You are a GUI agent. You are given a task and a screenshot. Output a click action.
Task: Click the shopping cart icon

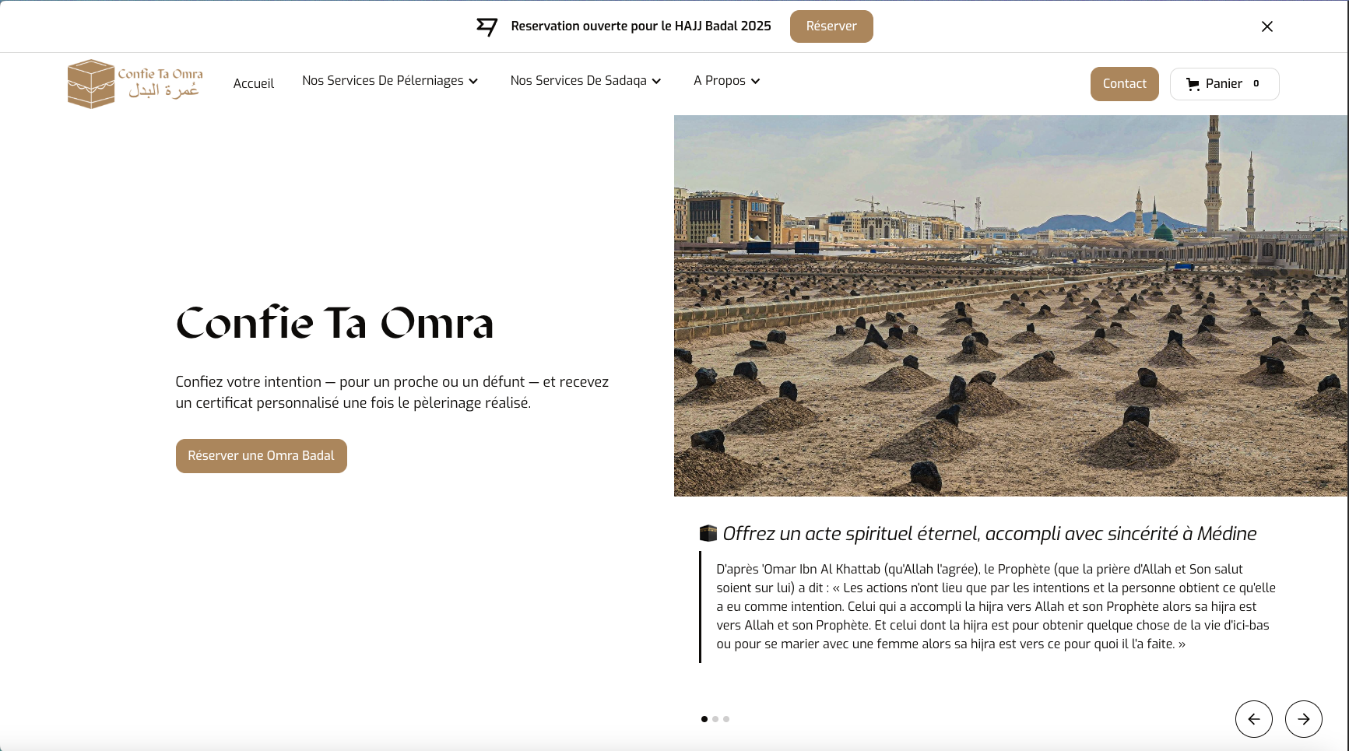click(1193, 84)
